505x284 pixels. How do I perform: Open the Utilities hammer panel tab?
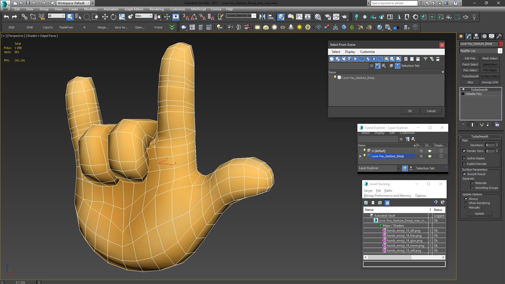click(x=499, y=36)
